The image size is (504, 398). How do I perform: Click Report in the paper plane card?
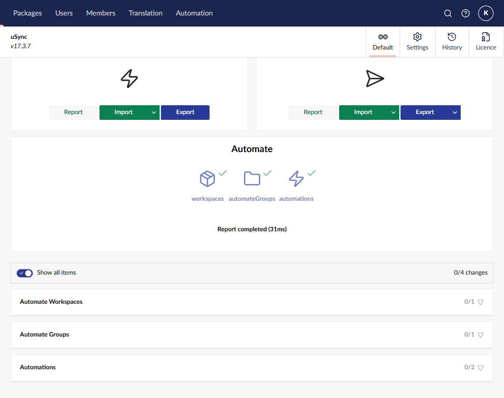point(313,112)
